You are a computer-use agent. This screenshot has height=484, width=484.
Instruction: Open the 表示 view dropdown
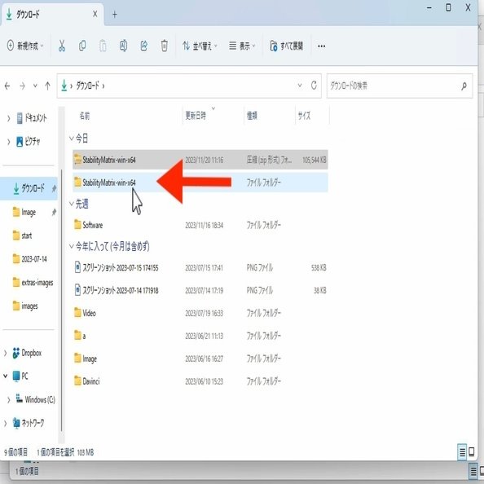point(242,46)
